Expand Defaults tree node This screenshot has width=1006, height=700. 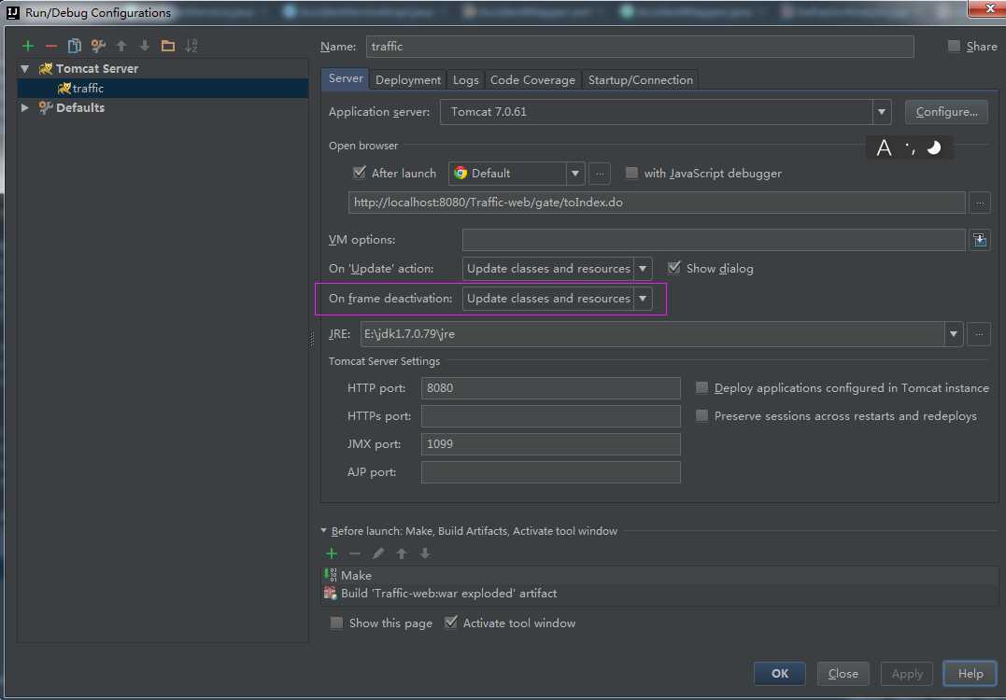pos(25,107)
